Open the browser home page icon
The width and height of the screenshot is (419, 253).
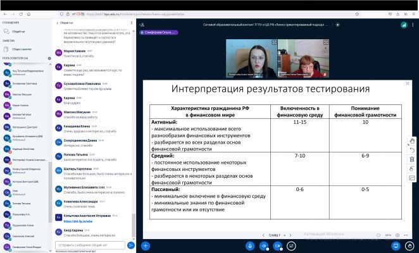pyautogui.click(x=28, y=14)
